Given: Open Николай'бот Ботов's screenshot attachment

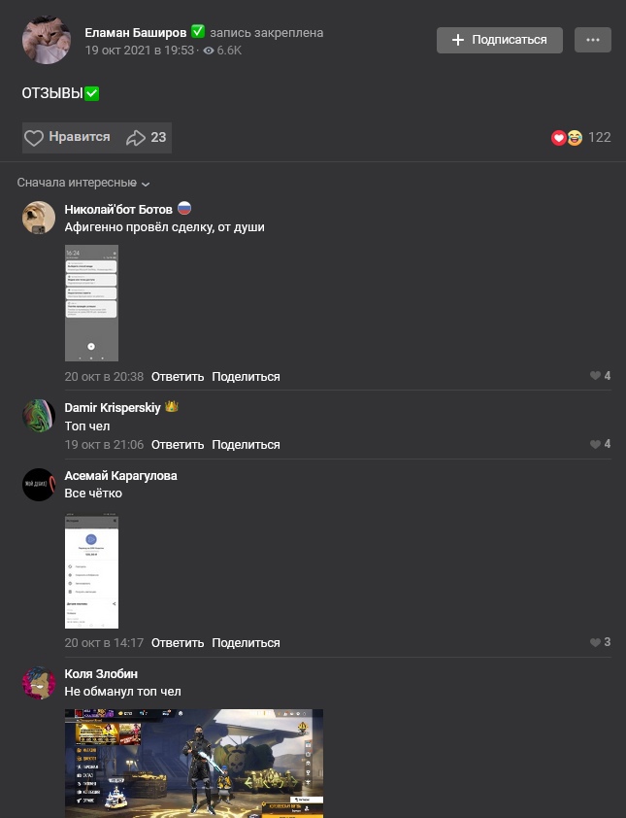Looking at the screenshot, I should [91, 303].
